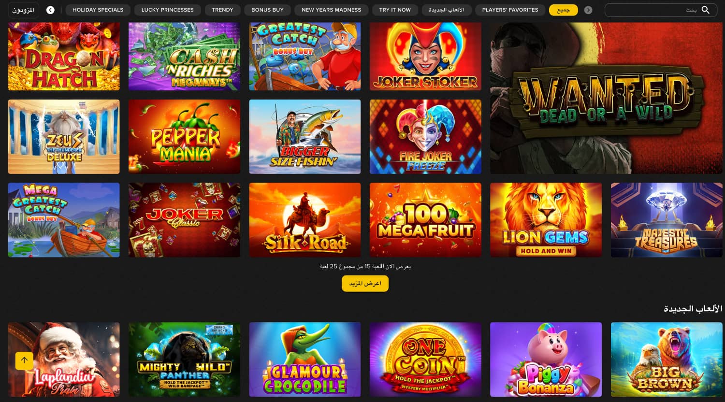This screenshot has height=402, width=725.
Task: Open the Fire Joker Freeze thumbnail
Action: click(x=425, y=137)
